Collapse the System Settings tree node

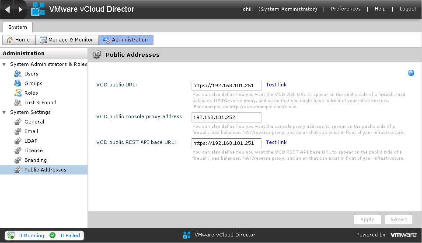[x=4, y=112]
